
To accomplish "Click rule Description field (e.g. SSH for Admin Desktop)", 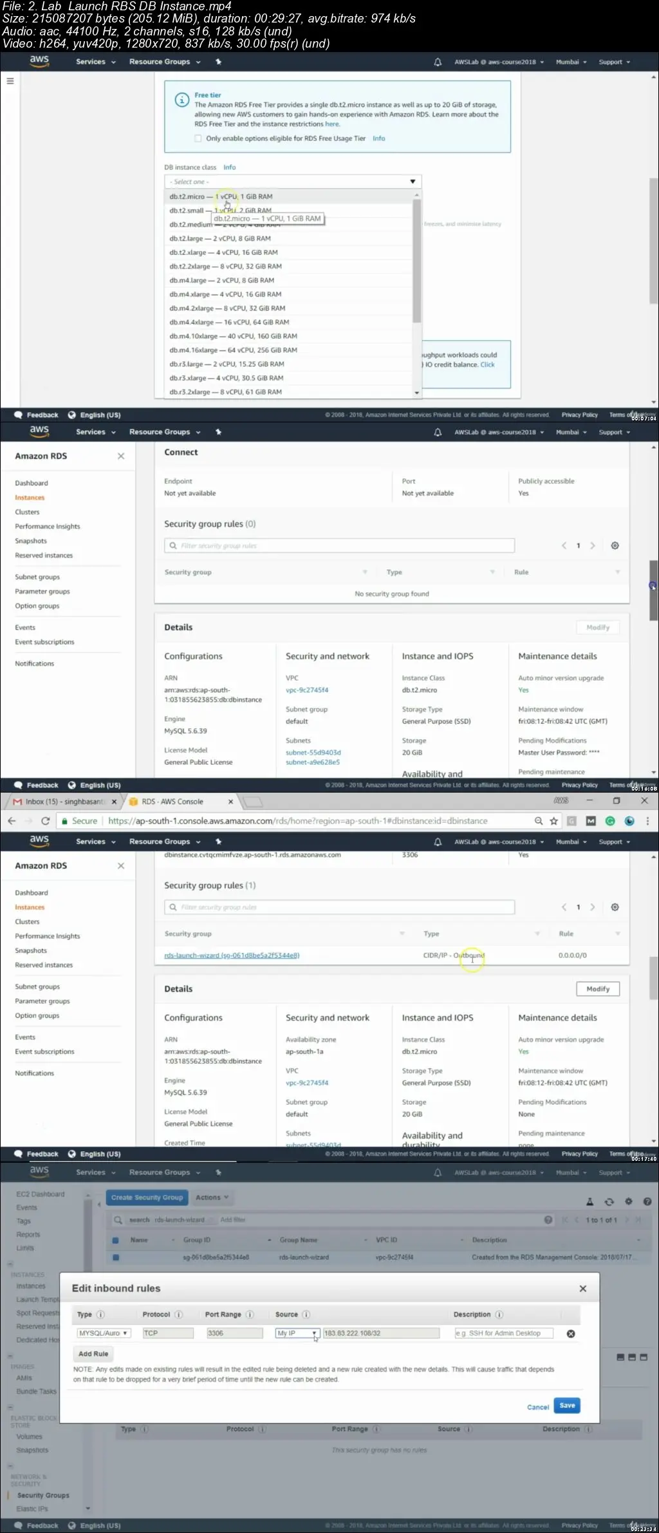I will [504, 1333].
